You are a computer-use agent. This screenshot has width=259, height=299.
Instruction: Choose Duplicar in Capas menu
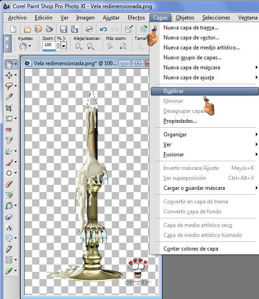click(205, 91)
